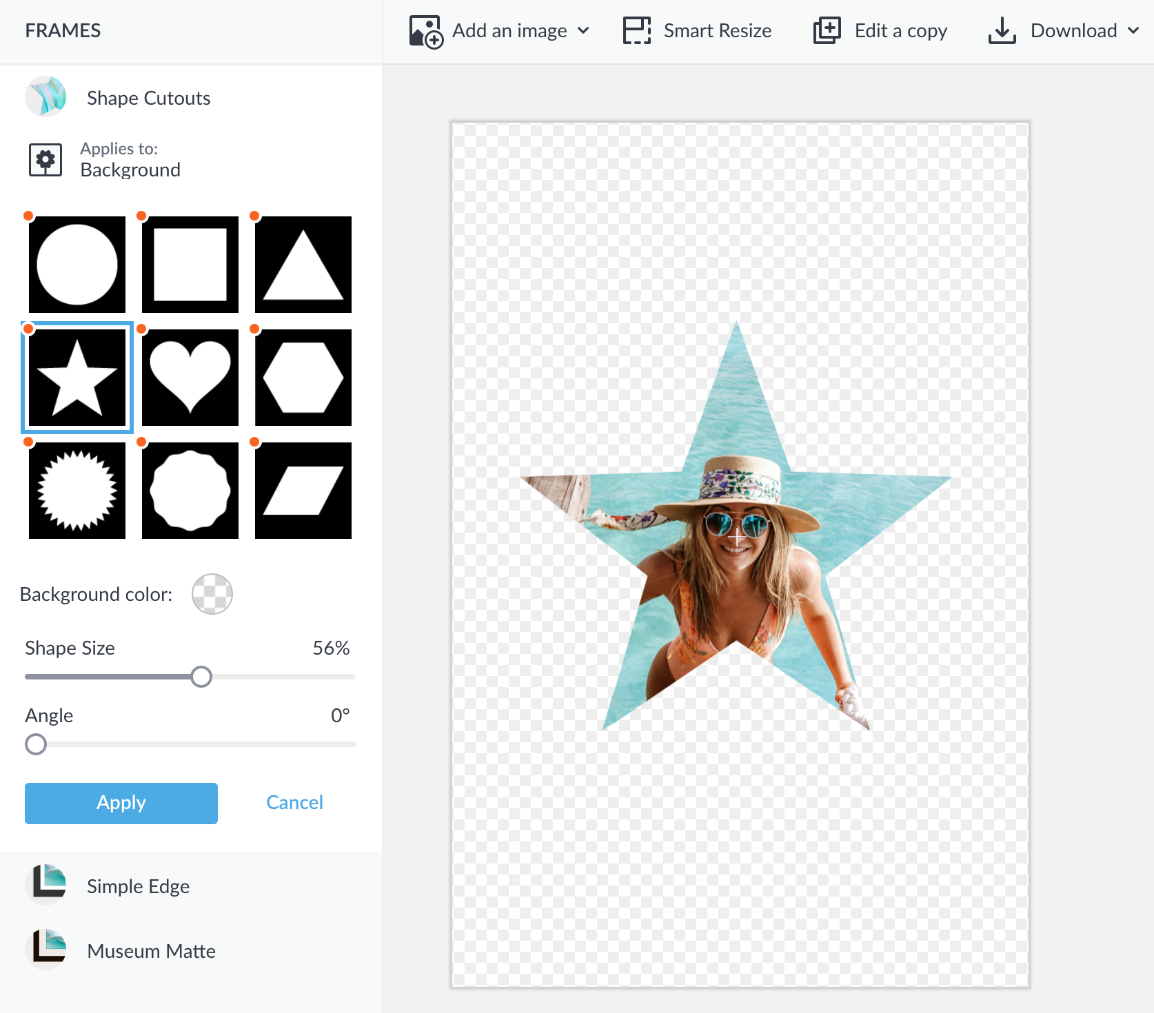Screen dimensions: 1154x1013
Task: Expand the Add an image dropdown chevron
Action: click(x=583, y=31)
